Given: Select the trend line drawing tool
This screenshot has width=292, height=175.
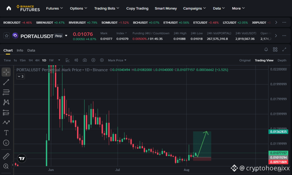Looking at the screenshot, I should click(6, 82).
